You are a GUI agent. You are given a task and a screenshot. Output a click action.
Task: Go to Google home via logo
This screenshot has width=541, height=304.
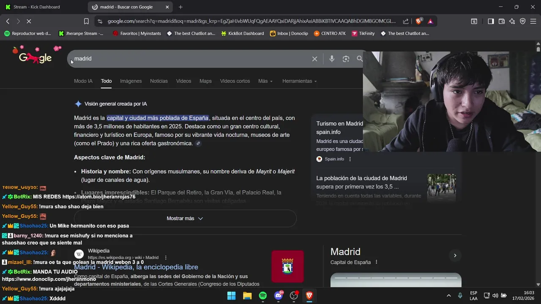(x=35, y=56)
